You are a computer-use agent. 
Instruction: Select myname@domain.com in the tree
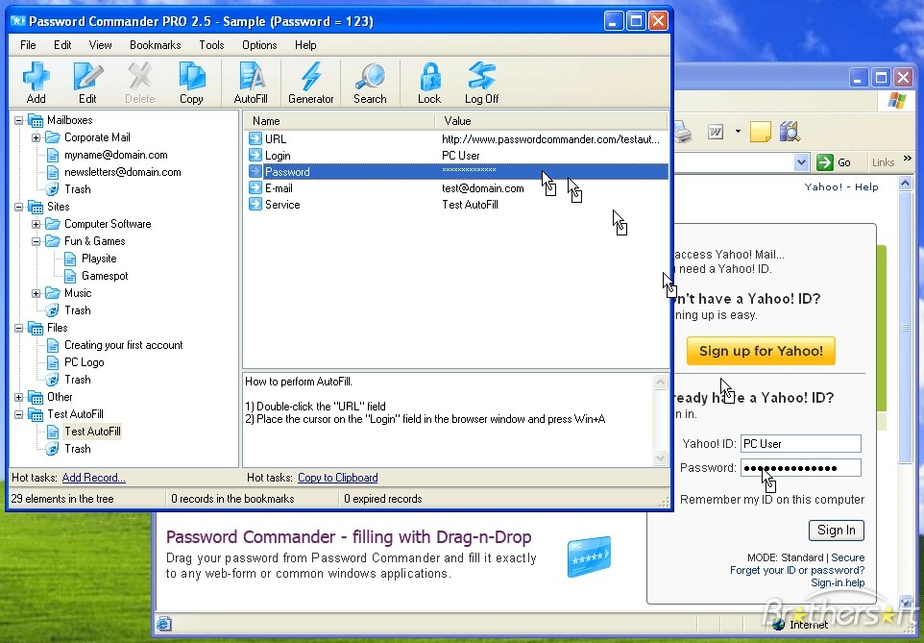pyautogui.click(x=115, y=155)
